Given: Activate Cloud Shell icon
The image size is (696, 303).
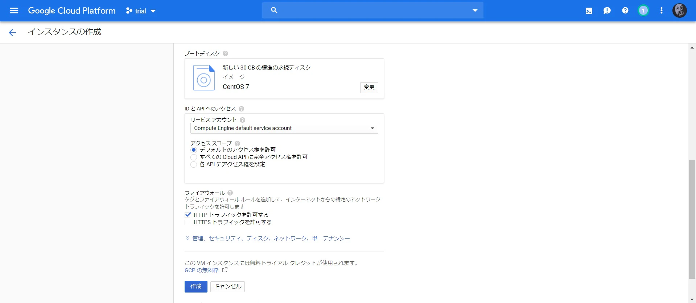Looking at the screenshot, I should [x=589, y=11].
